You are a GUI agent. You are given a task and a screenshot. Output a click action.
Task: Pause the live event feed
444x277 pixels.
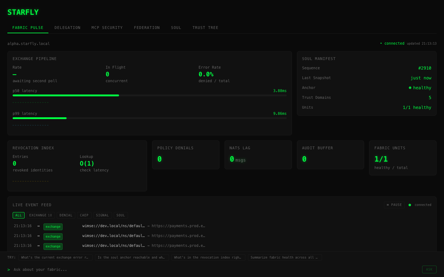pyautogui.click(x=394, y=205)
